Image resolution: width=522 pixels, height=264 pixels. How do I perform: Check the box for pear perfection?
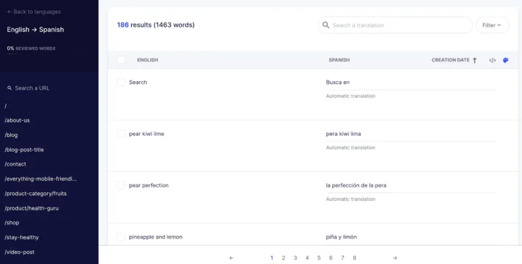click(x=121, y=185)
